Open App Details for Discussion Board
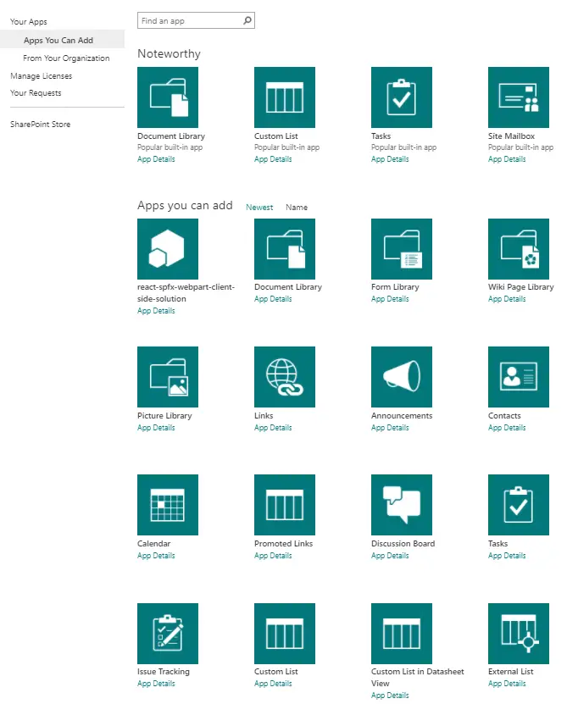This screenshot has width=567, height=704. coord(390,556)
